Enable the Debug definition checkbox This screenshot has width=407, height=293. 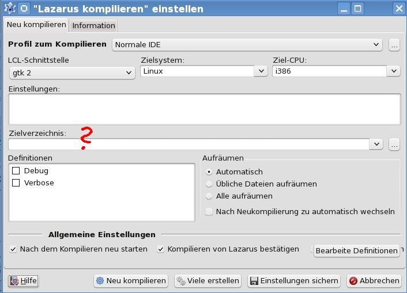pyautogui.click(x=16, y=171)
